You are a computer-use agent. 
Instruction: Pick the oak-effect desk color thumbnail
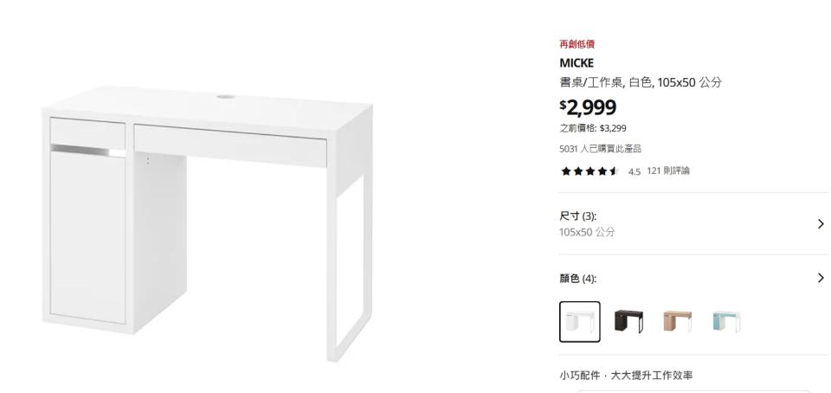click(x=677, y=322)
